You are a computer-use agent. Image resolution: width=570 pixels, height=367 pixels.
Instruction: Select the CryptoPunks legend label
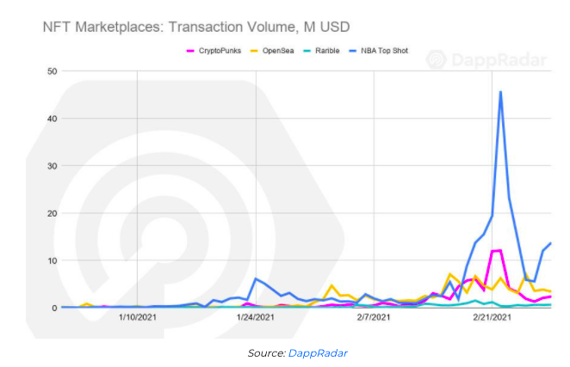[x=220, y=51]
